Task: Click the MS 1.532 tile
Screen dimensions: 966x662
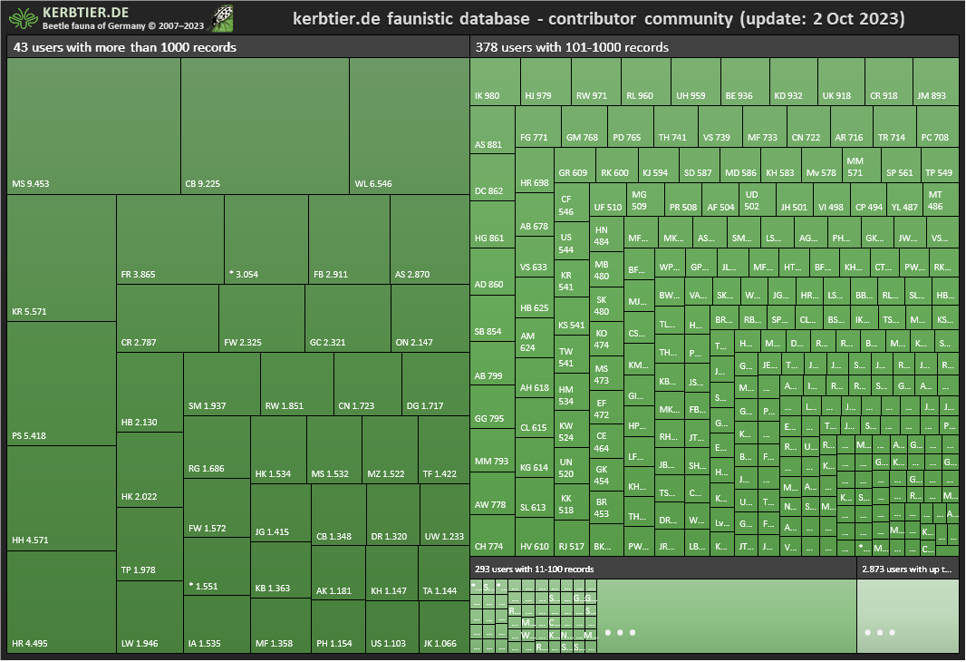Action: pos(334,450)
